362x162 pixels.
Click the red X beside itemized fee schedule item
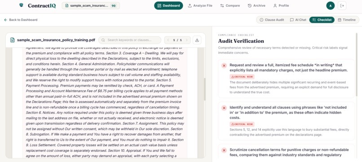pos(224,66)
